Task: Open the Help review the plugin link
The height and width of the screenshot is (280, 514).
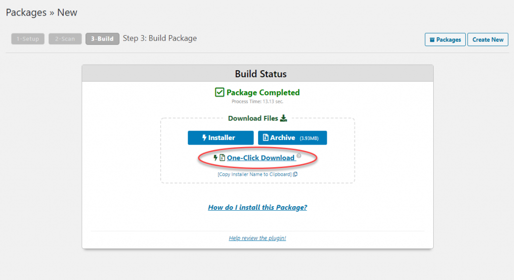Action: point(258,238)
